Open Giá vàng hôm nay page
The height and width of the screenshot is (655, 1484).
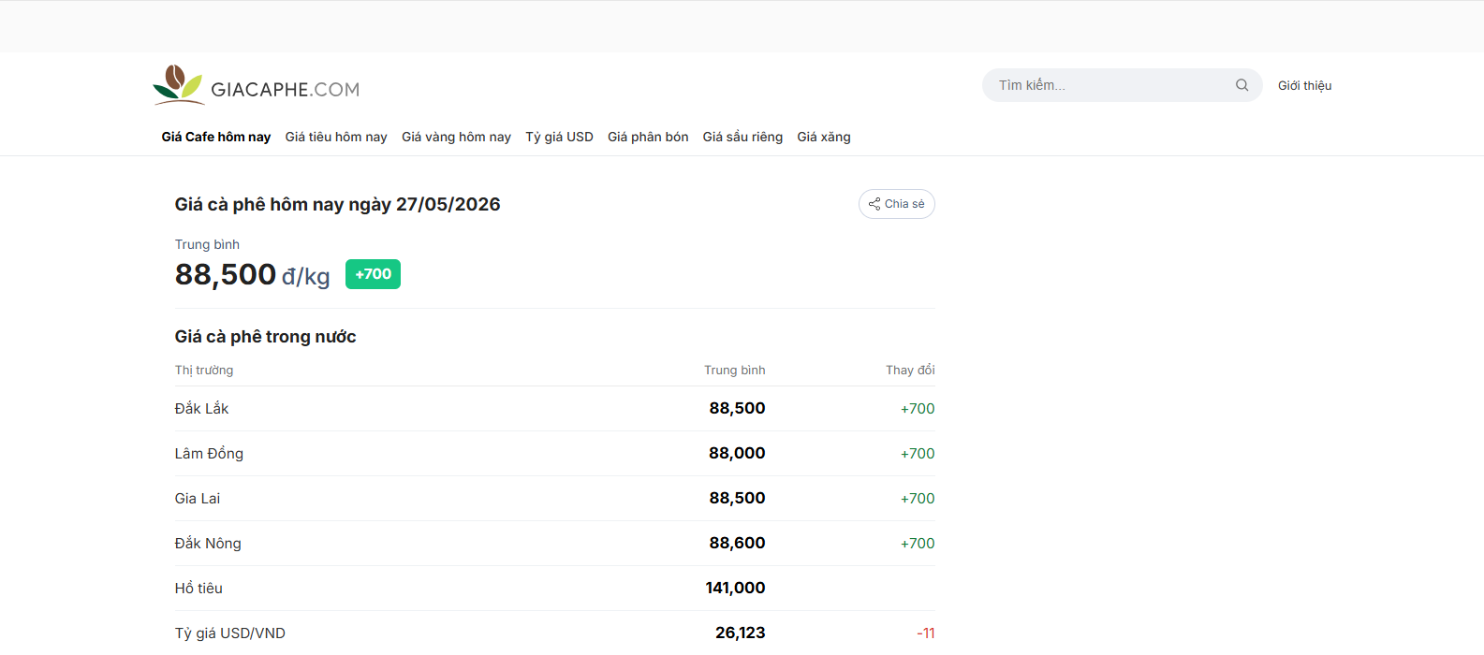pos(456,137)
